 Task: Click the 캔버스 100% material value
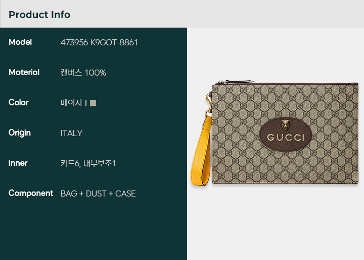pos(83,73)
